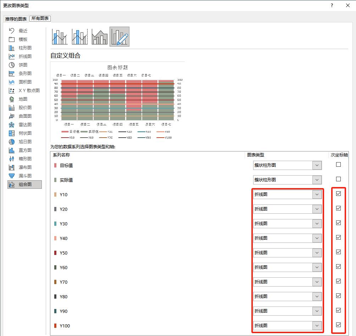Viewport: 356px width, 336px height.
Task: Choose the Funnel chart (漏斗图) icon
Action: point(12,176)
